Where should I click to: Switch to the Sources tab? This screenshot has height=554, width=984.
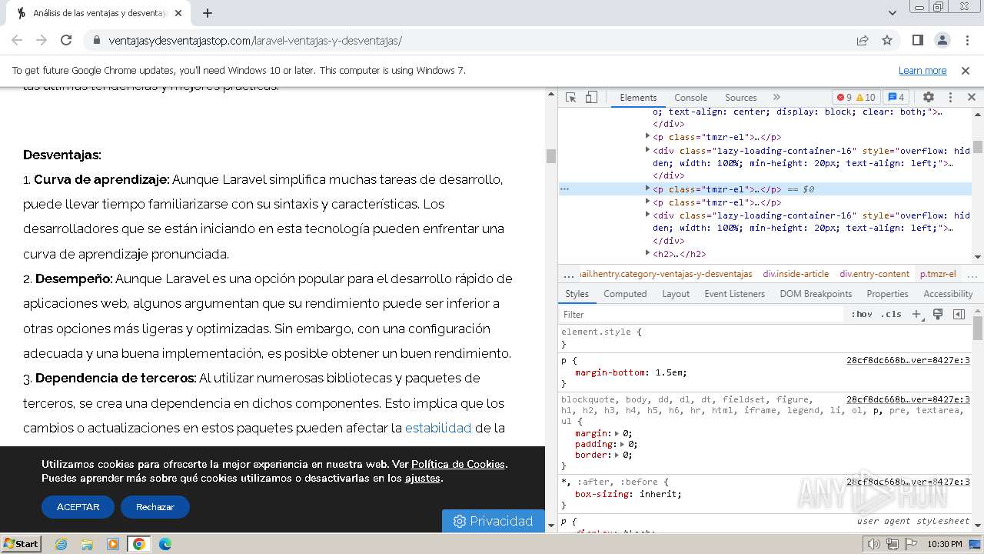click(x=741, y=98)
